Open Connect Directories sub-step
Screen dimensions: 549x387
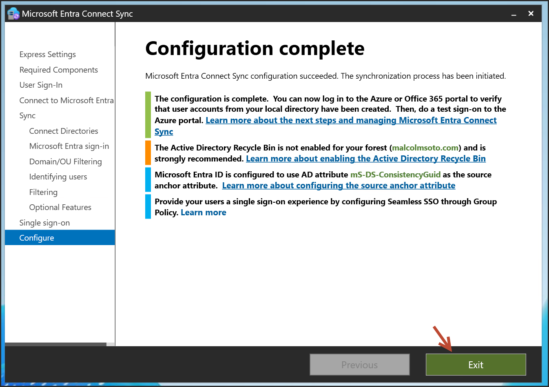tap(64, 131)
